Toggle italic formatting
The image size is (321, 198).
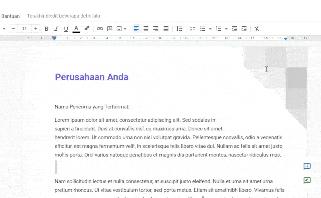coord(56,29)
